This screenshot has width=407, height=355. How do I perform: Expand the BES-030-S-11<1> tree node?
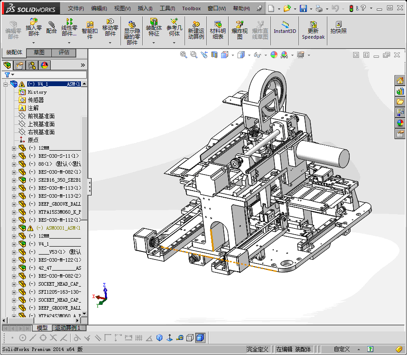(x=14, y=156)
